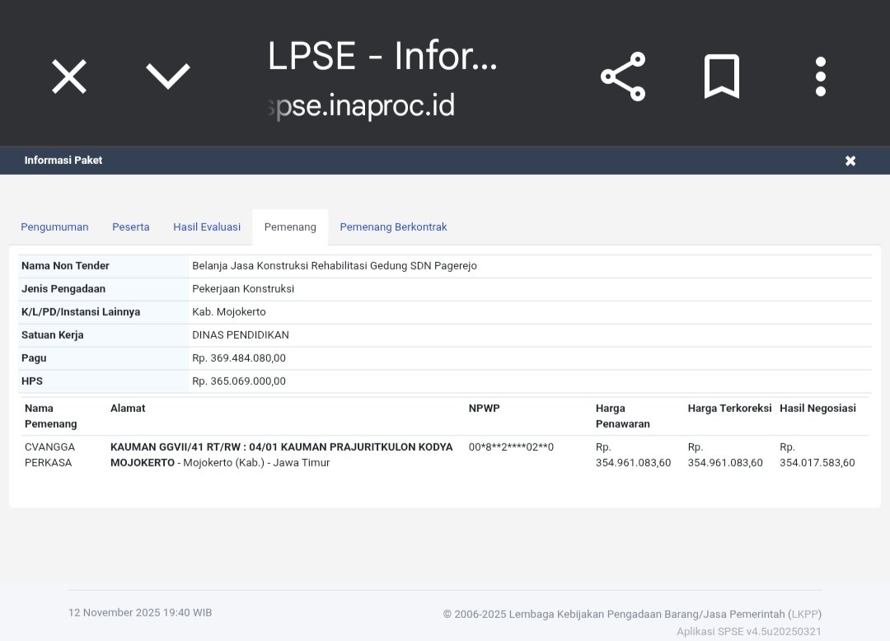Open the three-dot overflow menu
This screenshot has width=890, height=641.
pos(821,76)
